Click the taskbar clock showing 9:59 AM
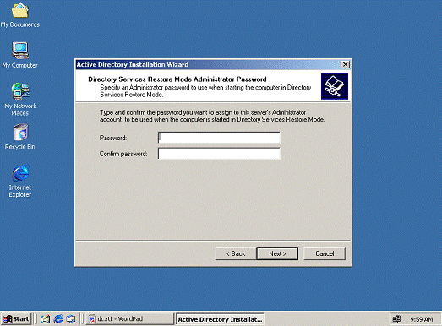 422,319
